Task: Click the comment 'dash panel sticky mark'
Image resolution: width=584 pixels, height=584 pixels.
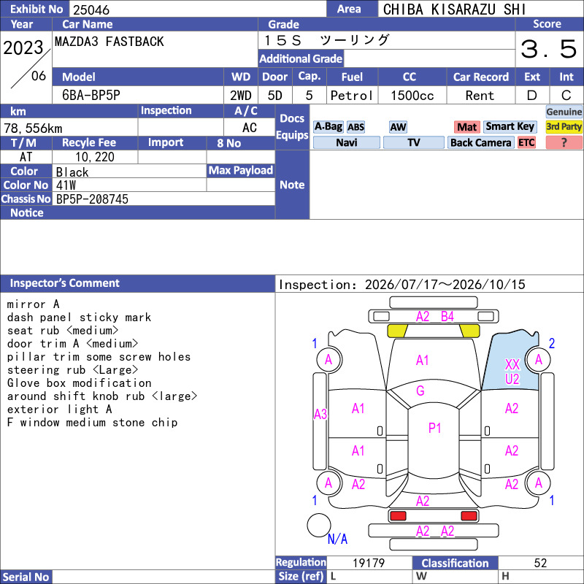Action: pos(80,318)
